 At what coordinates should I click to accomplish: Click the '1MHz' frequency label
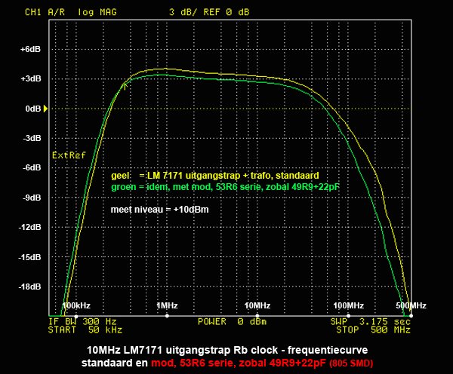click(167, 305)
